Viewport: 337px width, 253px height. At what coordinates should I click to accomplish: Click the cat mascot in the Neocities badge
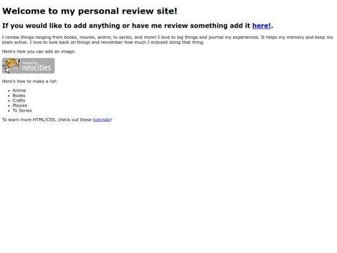11,66
